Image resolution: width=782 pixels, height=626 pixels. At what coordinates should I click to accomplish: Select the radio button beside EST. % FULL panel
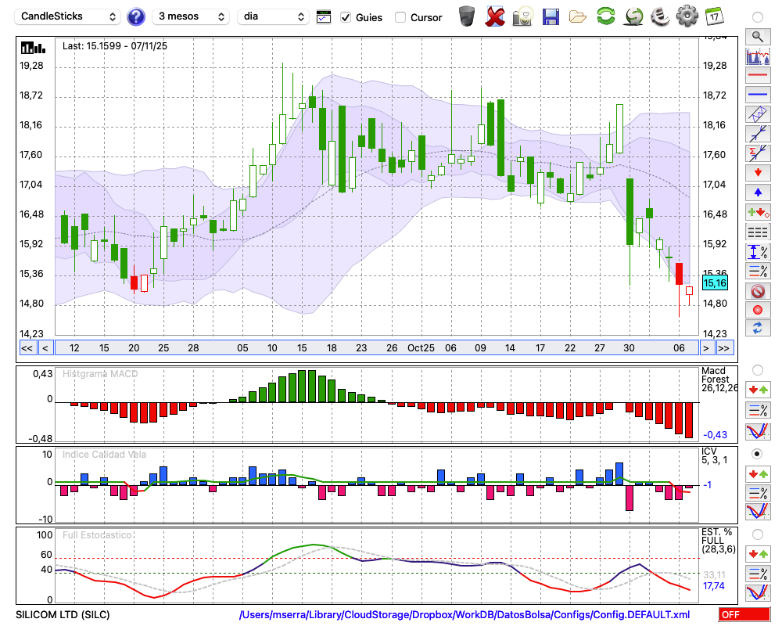[757, 534]
